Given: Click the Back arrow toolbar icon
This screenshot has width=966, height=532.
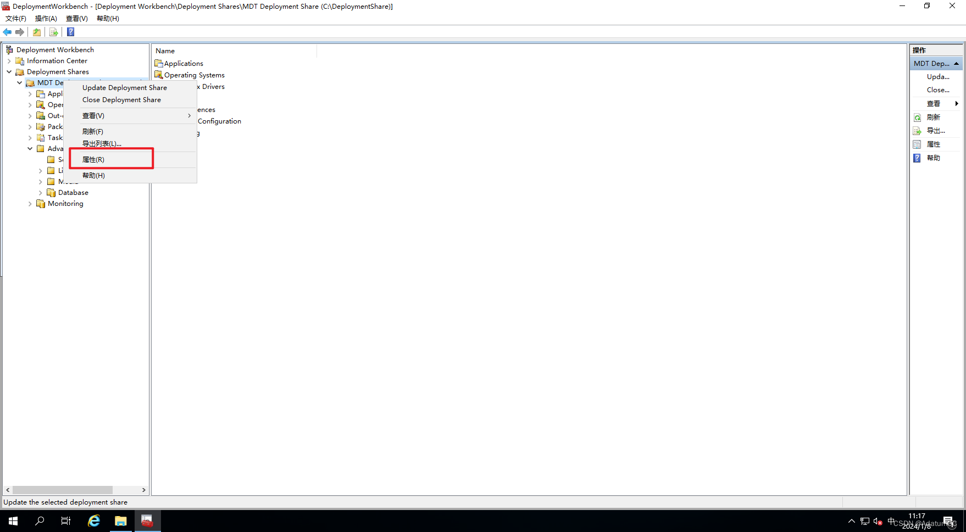Looking at the screenshot, I should (x=8, y=32).
